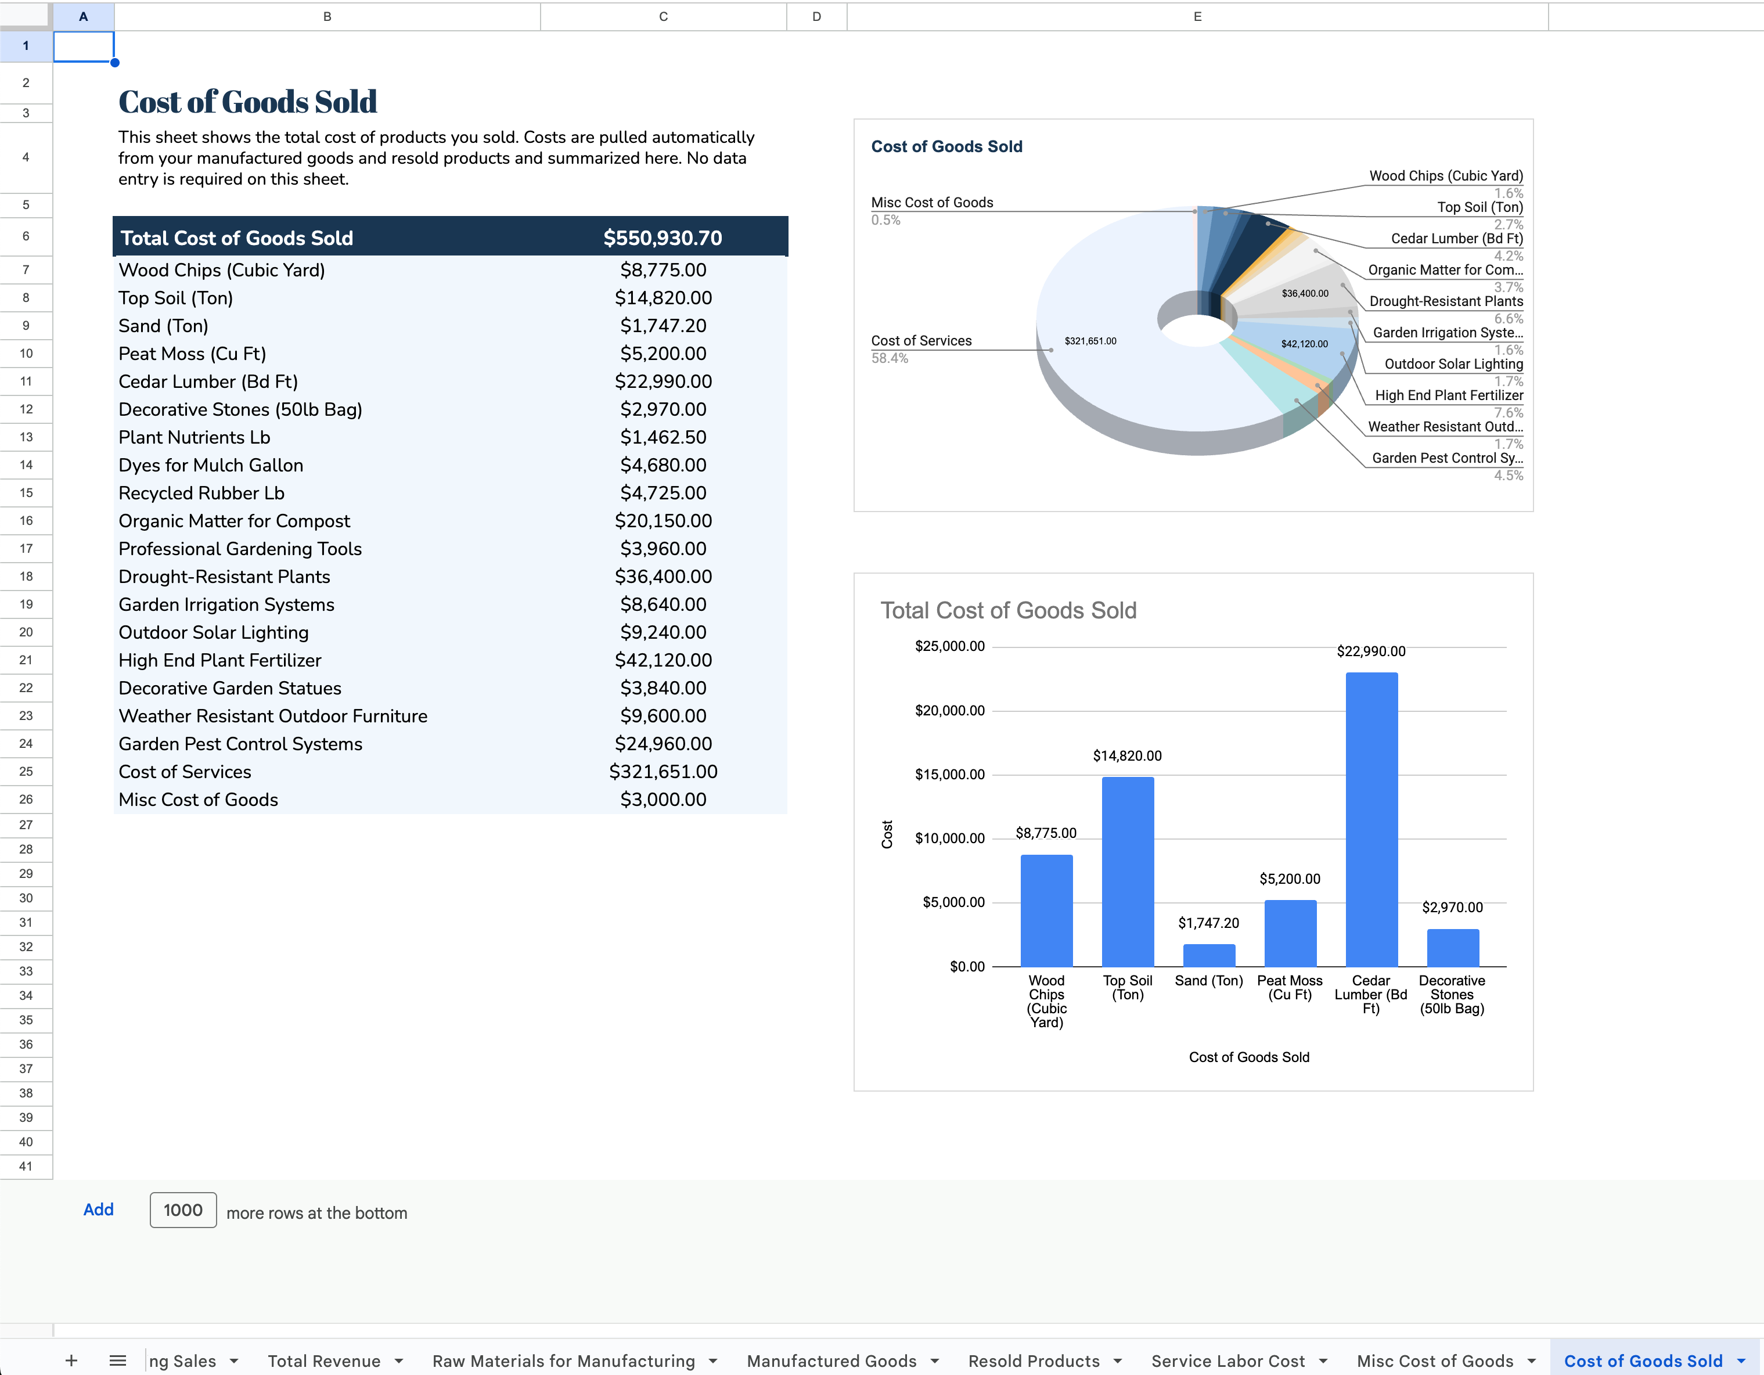Expand the Manufactured Goods tab dropdown
The width and height of the screenshot is (1764, 1375).
point(936,1360)
